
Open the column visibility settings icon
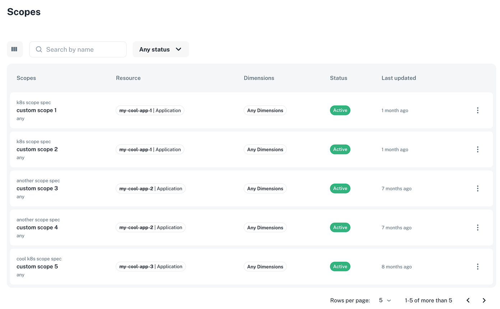[14, 49]
